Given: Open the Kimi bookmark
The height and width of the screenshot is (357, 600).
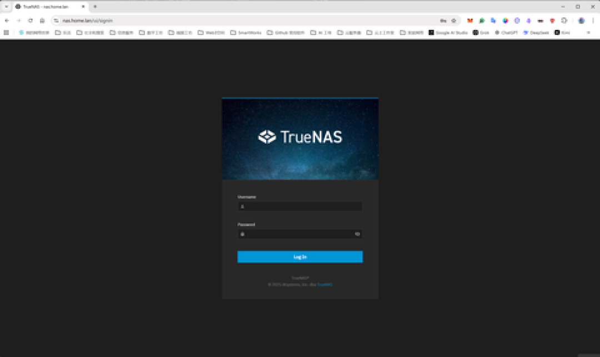Looking at the screenshot, I should click(x=562, y=33).
